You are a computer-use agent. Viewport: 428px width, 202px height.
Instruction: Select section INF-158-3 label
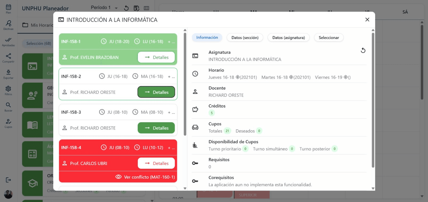71,112
